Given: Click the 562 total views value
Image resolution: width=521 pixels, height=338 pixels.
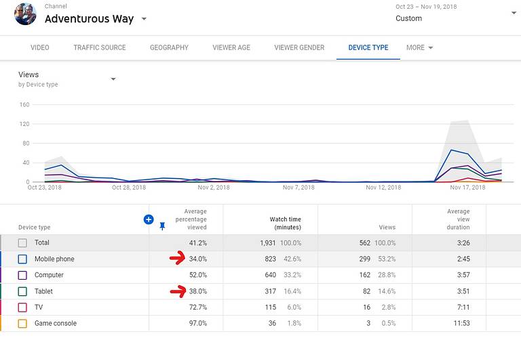Looking at the screenshot, I should [x=364, y=242].
